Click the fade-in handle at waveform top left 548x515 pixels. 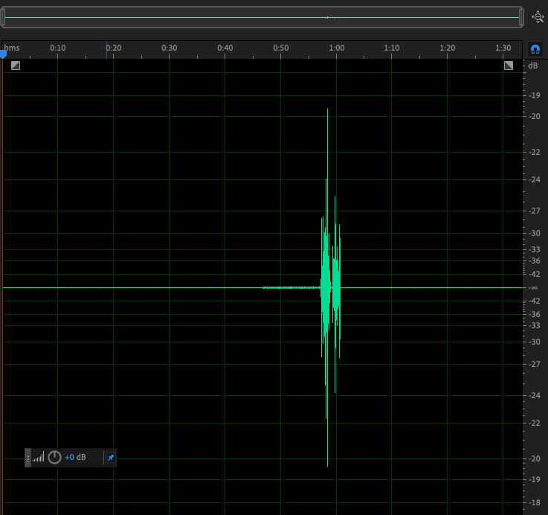(x=16, y=65)
